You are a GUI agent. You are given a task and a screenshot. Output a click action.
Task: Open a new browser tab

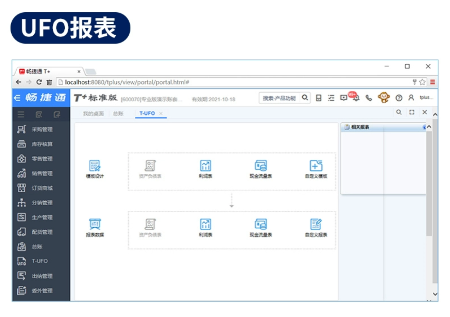pos(91,72)
